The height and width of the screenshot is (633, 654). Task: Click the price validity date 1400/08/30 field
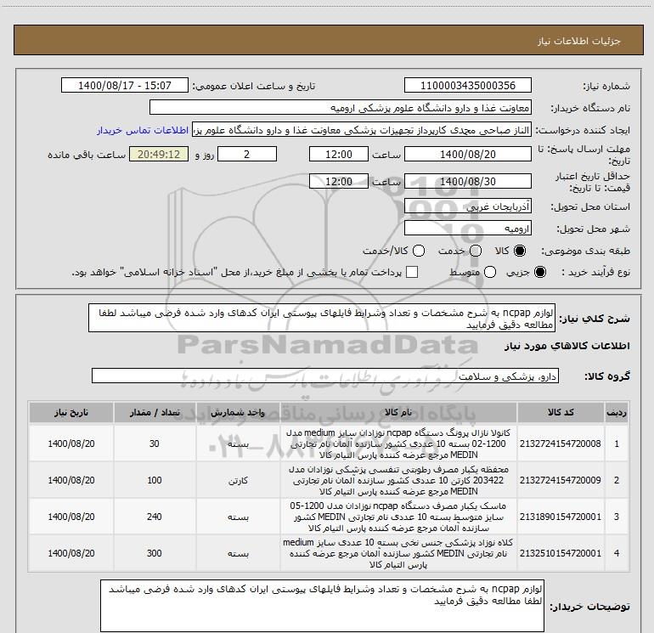[x=468, y=181]
